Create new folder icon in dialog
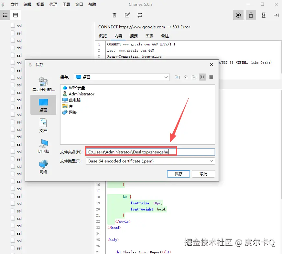This screenshot has height=254, width=282. coord(194,77)
